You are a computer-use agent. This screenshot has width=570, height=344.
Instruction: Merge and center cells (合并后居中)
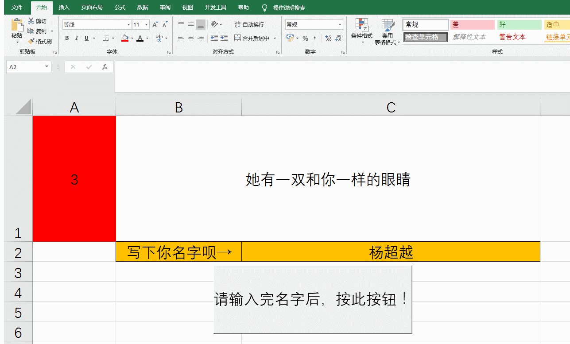tap(252, 38)
